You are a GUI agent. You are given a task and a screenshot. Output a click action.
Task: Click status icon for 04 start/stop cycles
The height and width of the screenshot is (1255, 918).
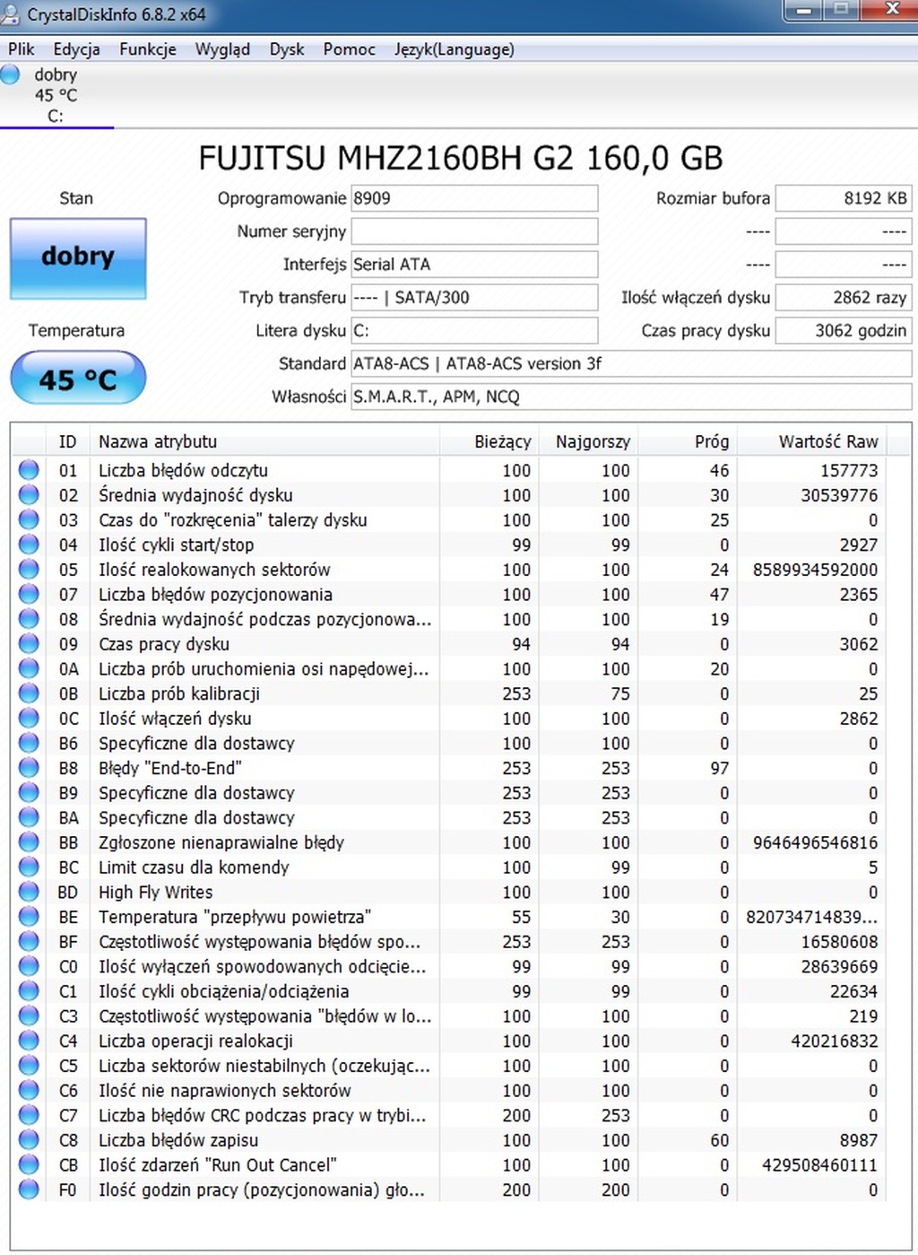tap(29, 544)
